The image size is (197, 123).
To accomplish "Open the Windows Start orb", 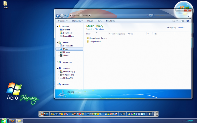I will 4,121.
